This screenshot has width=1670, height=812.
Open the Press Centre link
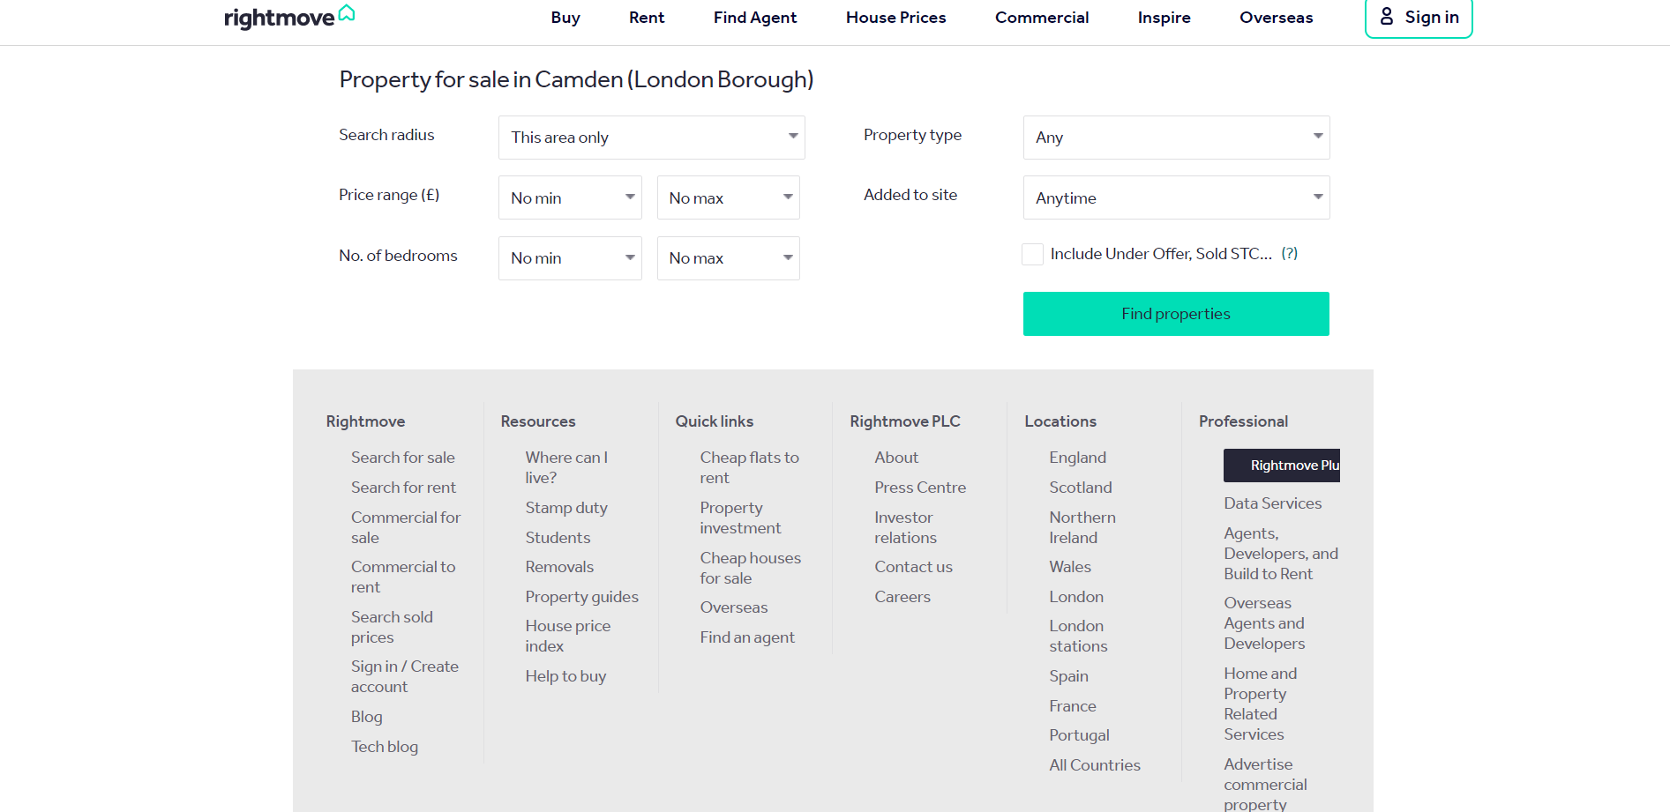[x=920, y=488]
